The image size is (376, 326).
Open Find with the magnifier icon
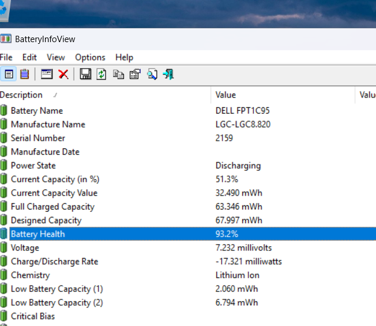pyautogui.click(x=152, y=74)
